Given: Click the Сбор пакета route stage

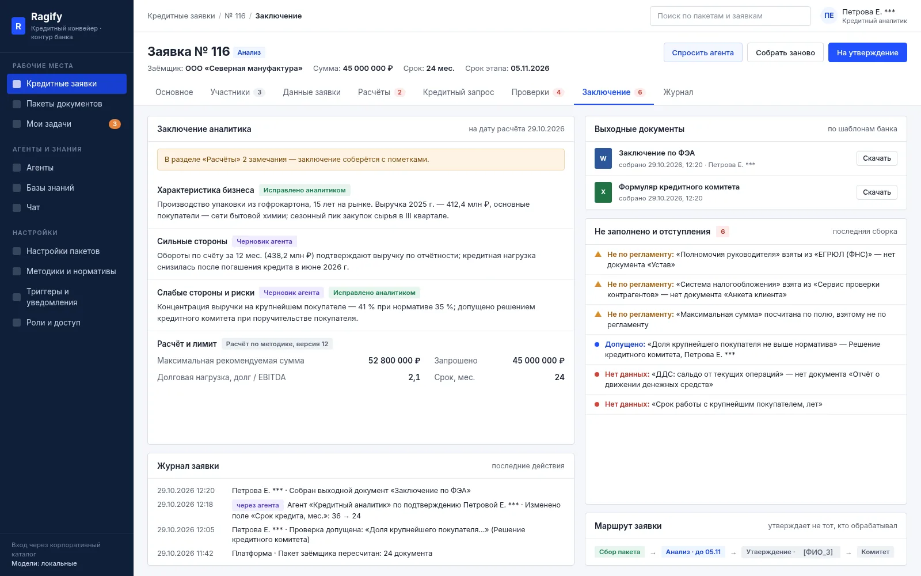Looking at the screenshot, I should 619,552.
